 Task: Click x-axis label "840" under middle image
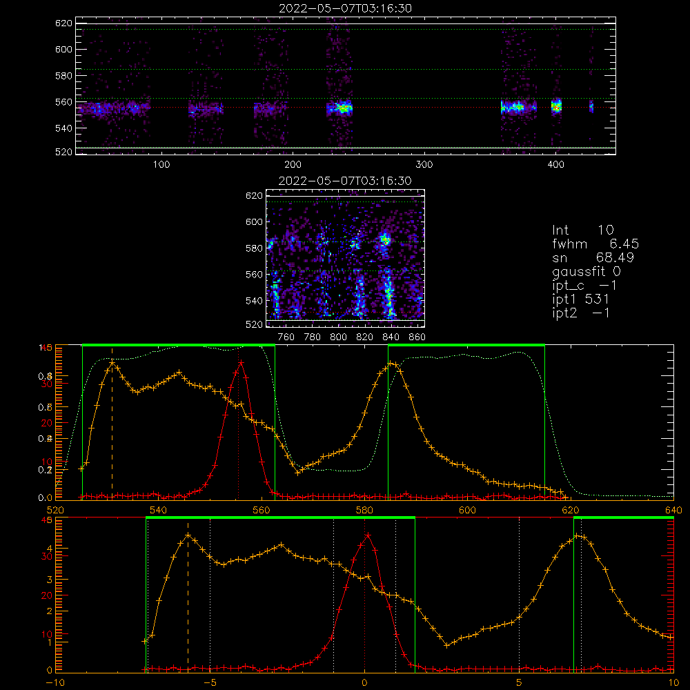tap(391, 337)
